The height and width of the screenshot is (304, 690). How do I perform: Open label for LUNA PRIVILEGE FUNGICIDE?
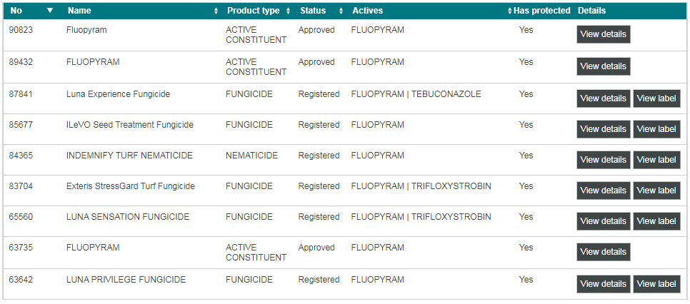point(656,284)
